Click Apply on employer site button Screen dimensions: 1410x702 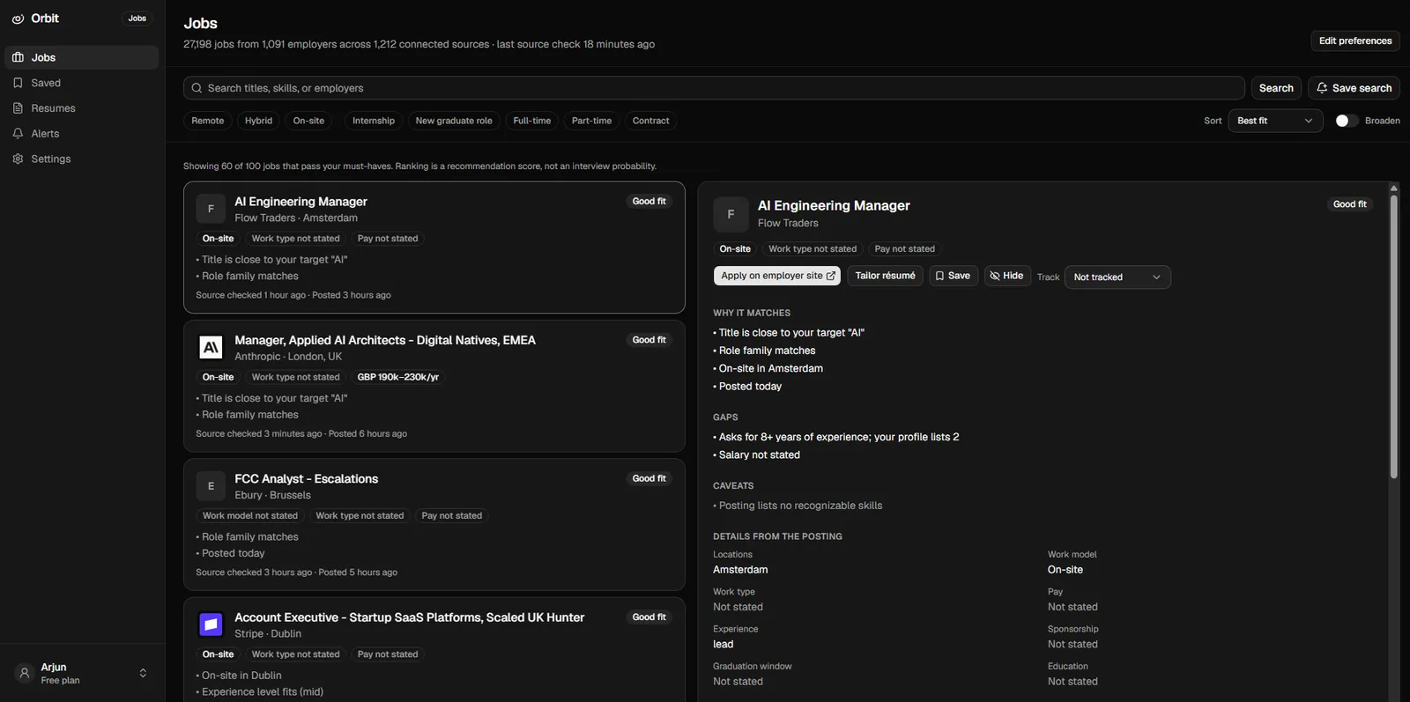777,276
